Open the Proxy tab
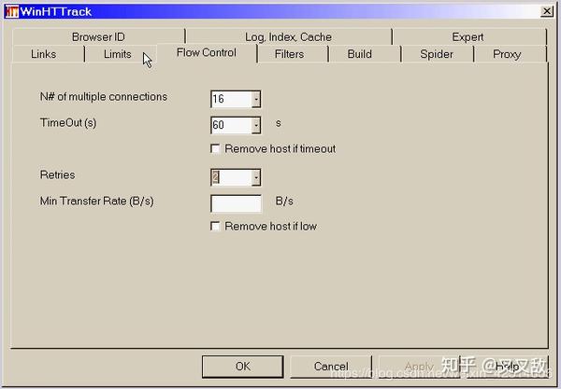This screenshot has width=561, height=389. click(507, 54)
